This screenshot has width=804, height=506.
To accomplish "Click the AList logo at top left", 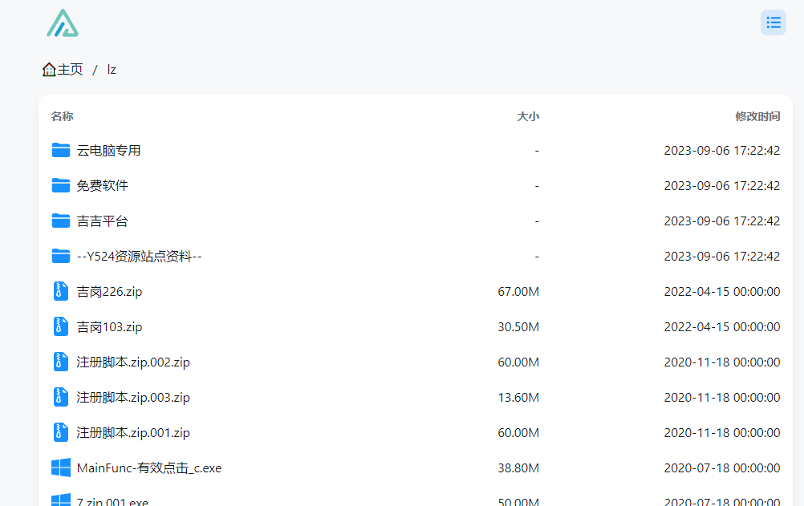I will (63, 23).
